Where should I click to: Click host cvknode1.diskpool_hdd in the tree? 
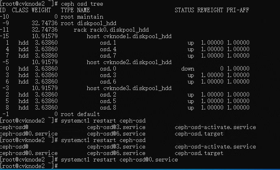pyautogui.click(x=129, y=37)
